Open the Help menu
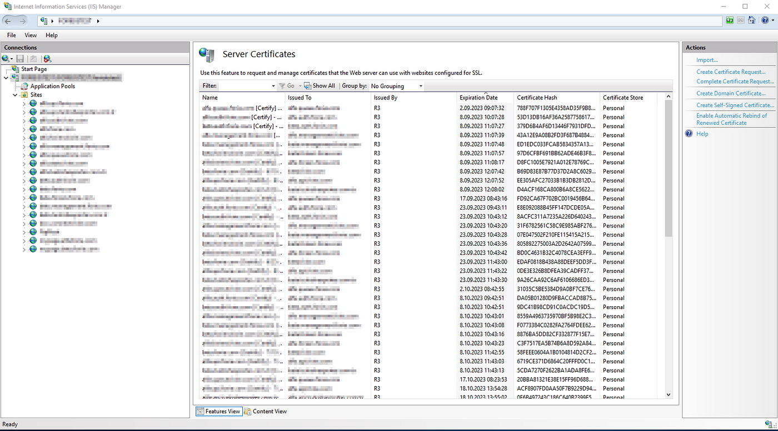The image size is (778, 431). click(52, 35)
